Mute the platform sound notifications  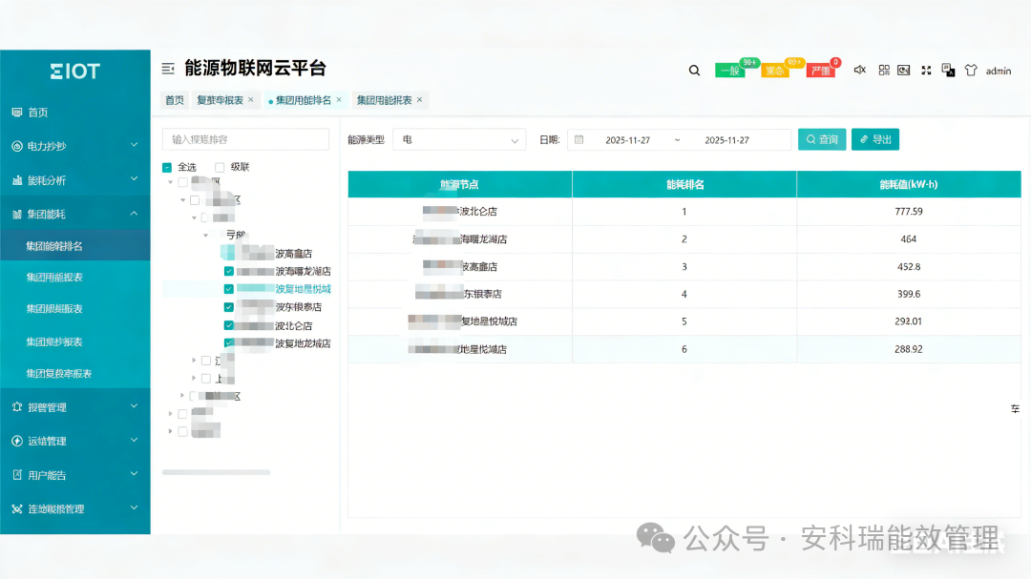[858, 70]
